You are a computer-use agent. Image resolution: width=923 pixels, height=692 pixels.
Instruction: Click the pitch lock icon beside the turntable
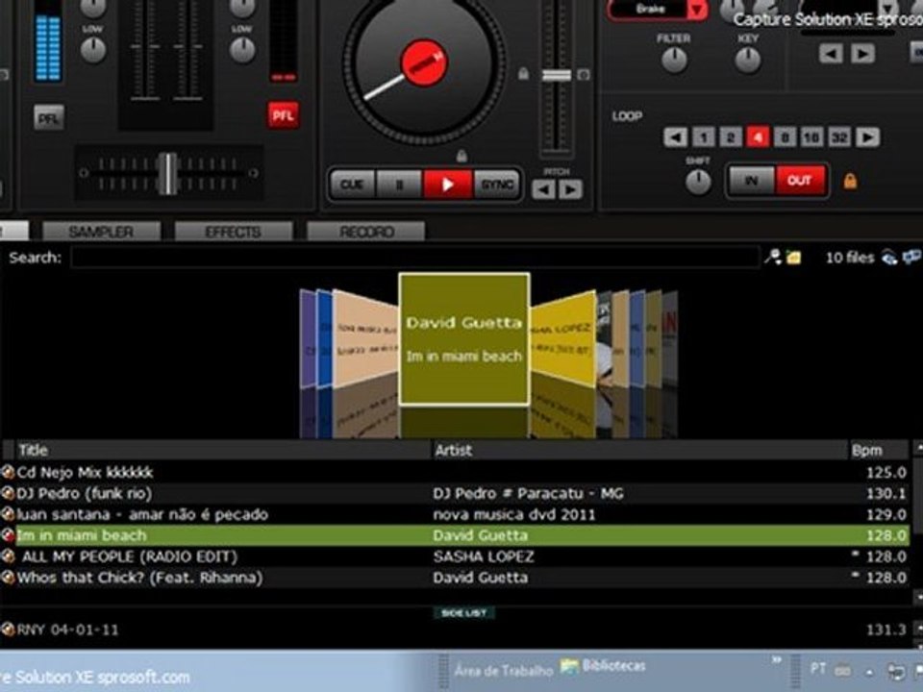[x=523, y=74]
